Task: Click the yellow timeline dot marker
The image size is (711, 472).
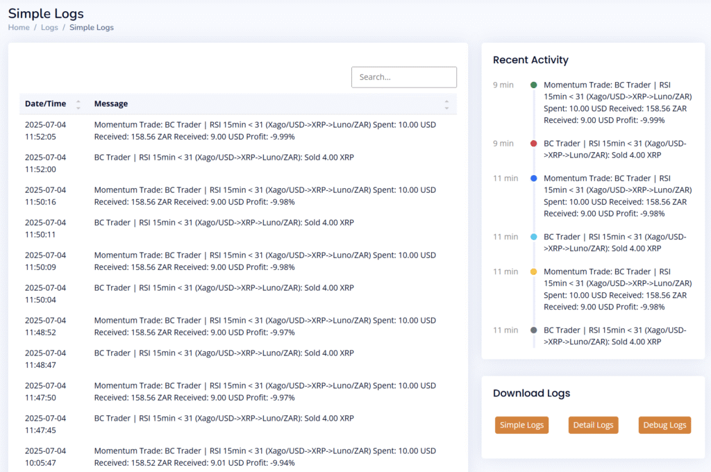Action: 533,271
